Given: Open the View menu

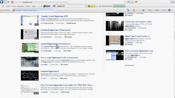Looking at the screenshot, I should coord(13,6).
